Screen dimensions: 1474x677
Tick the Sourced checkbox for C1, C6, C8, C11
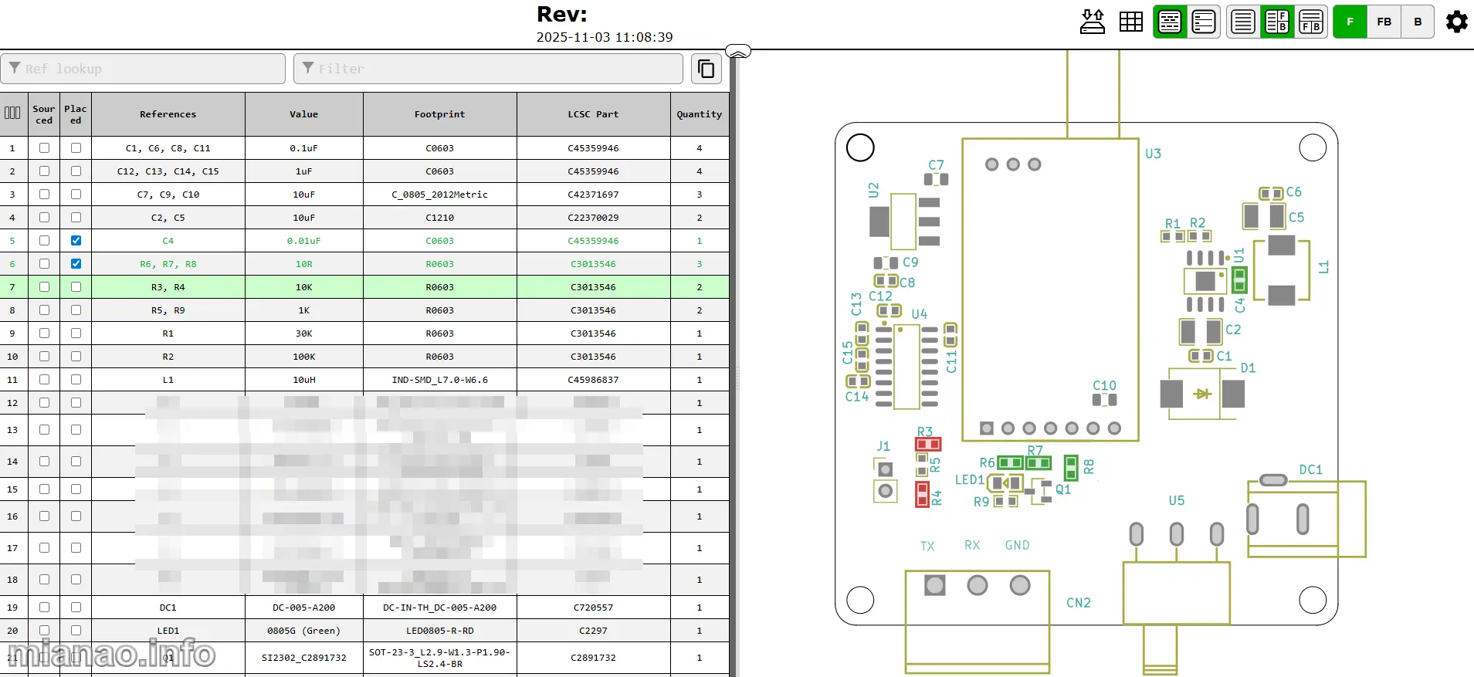(44, 148)
